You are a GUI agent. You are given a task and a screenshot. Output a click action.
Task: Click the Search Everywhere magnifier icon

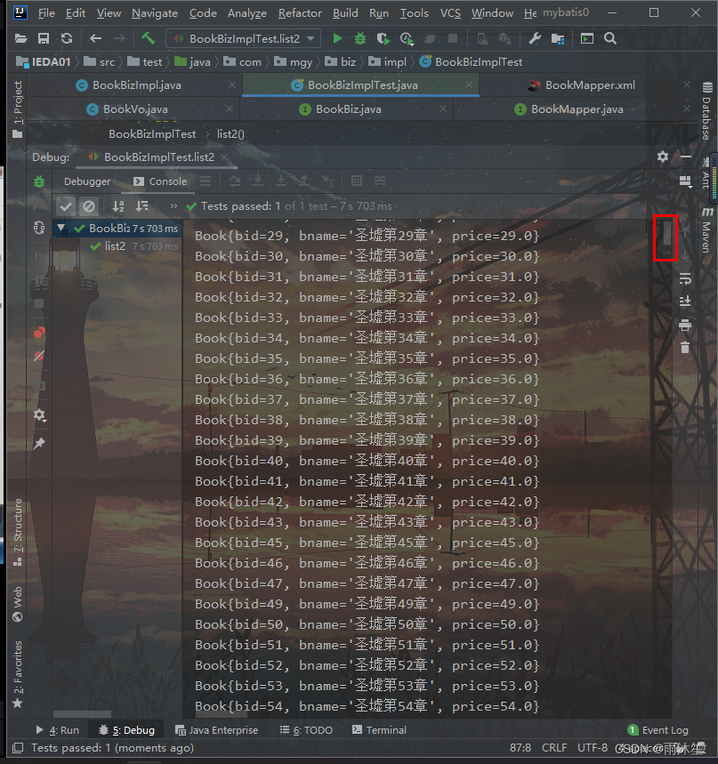(610, 38)
